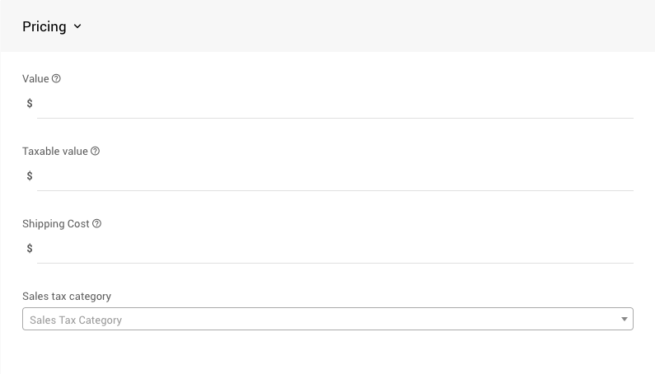Click the Pricing section heading text

[44, 26]
